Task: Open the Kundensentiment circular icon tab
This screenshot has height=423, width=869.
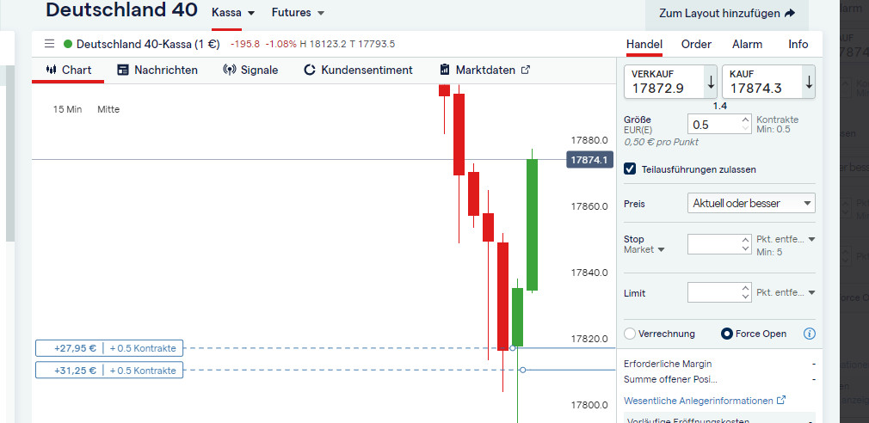Action: (310, 70)
